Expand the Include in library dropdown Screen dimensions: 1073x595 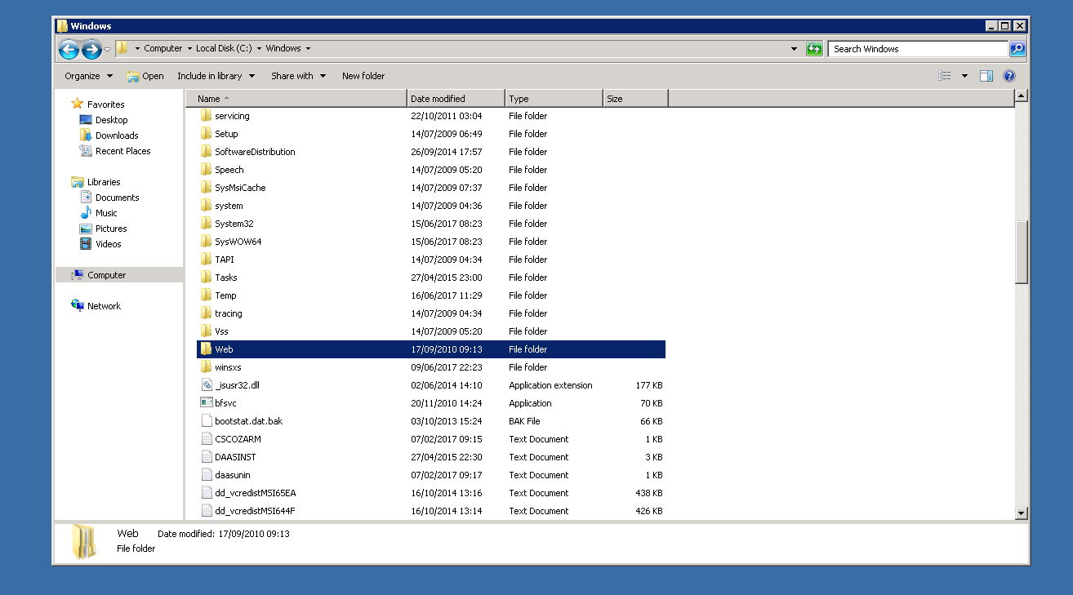click(216, 76)
